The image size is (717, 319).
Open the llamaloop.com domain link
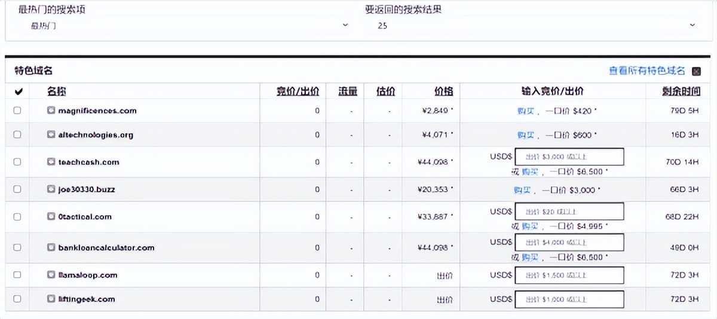pyautogui.click(x=88, y=275)
